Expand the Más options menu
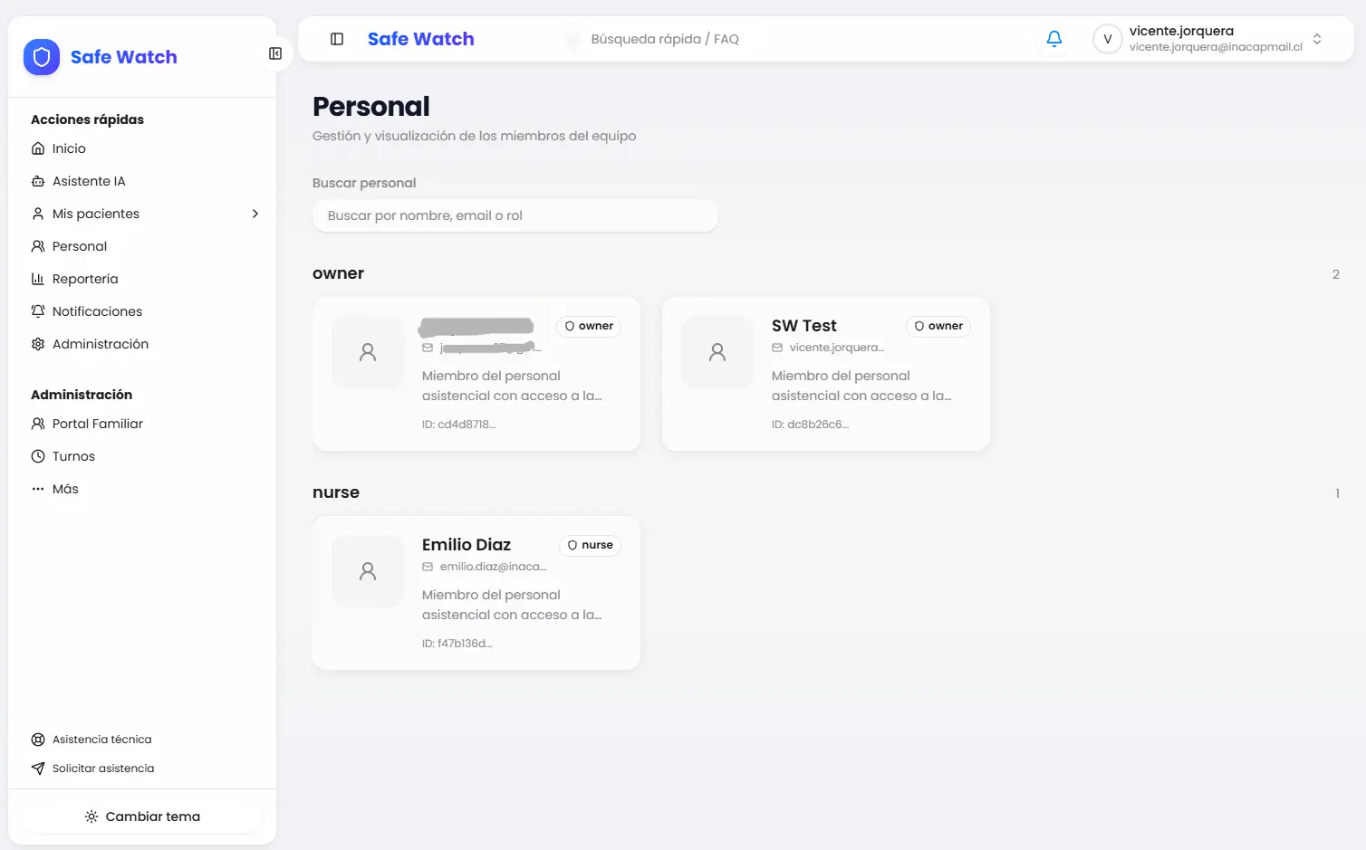 (64, 489)
